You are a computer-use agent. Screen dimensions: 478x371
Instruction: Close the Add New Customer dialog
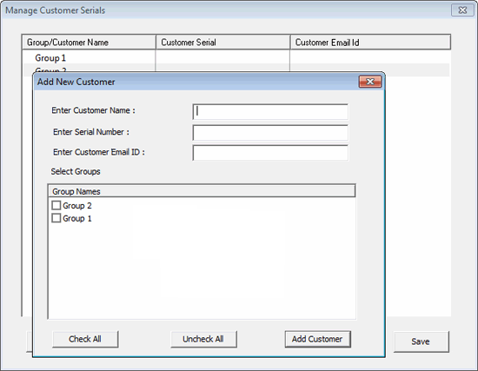click(370, 82)
